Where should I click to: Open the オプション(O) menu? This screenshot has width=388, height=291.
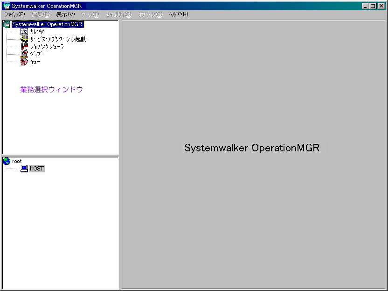150,14
